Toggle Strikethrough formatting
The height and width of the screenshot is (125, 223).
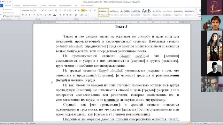34,15
